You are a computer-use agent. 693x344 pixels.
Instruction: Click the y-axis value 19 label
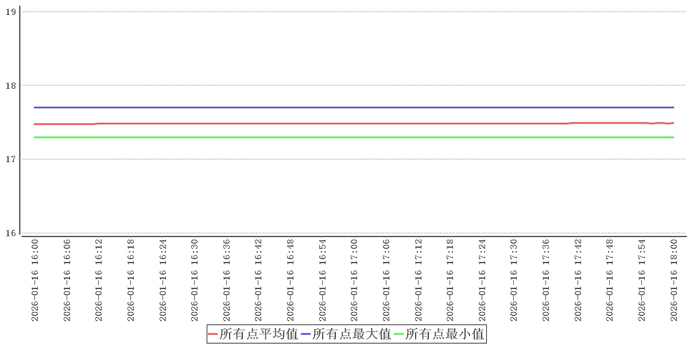pos(10,11)
